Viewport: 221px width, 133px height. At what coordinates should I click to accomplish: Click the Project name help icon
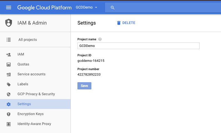click(x=100, y=39)
